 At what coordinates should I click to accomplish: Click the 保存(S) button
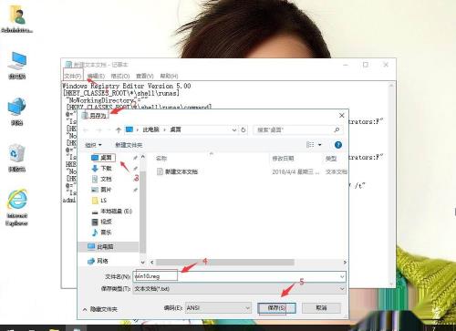click(x=276, y=308)
